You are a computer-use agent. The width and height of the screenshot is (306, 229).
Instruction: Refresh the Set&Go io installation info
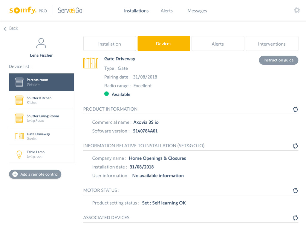point(295,146)
